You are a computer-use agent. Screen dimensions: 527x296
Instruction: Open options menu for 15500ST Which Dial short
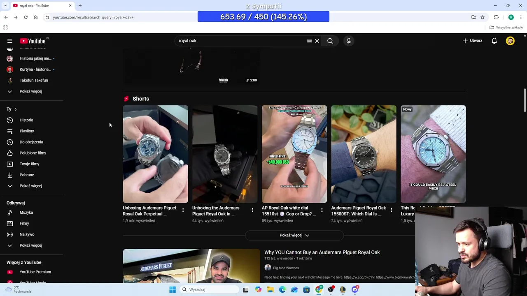391,210
